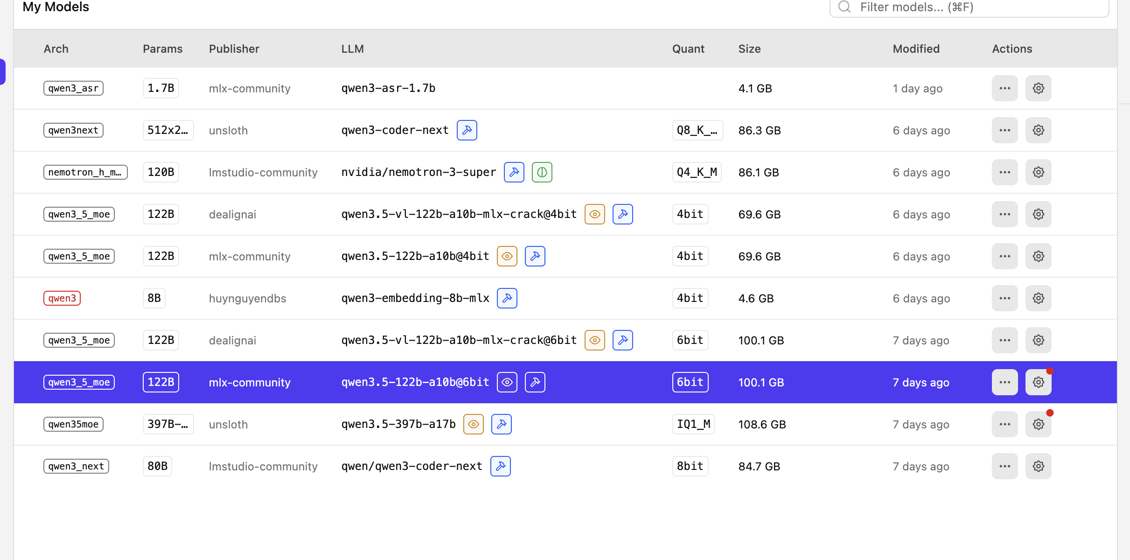Click the IQ1_M quant badge
Screen dimensions: 1130x560
tap(693, 424)
